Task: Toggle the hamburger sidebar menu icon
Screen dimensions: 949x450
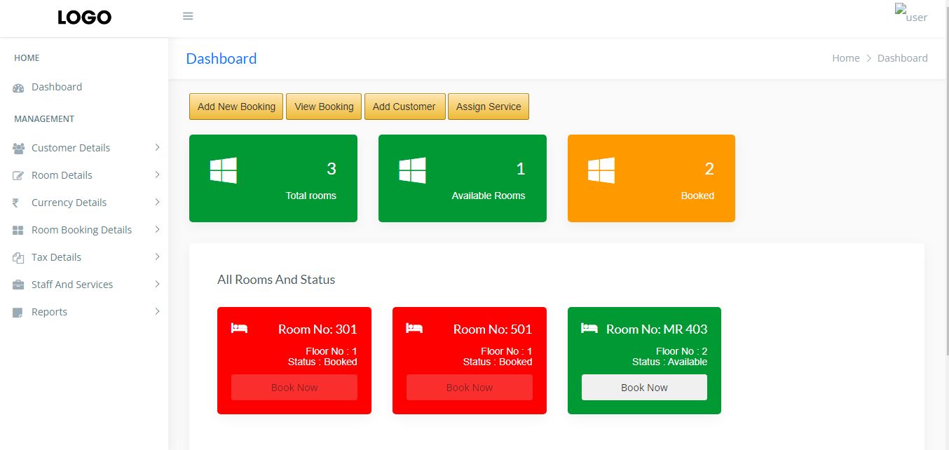Action: click(188, 16)
